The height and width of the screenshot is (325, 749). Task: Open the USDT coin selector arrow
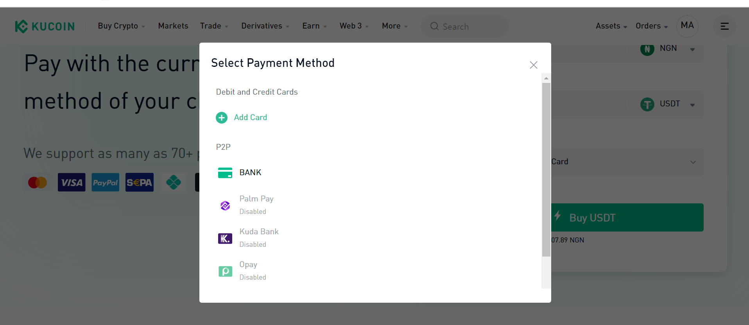click(692, 105)
